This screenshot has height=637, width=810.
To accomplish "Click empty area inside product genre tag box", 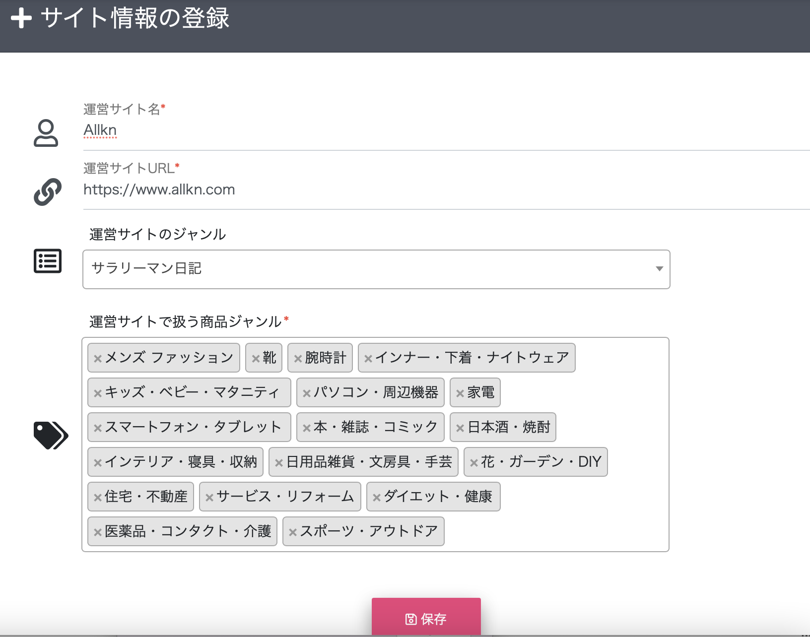I will pyautogui.click(x=556, y=531).
